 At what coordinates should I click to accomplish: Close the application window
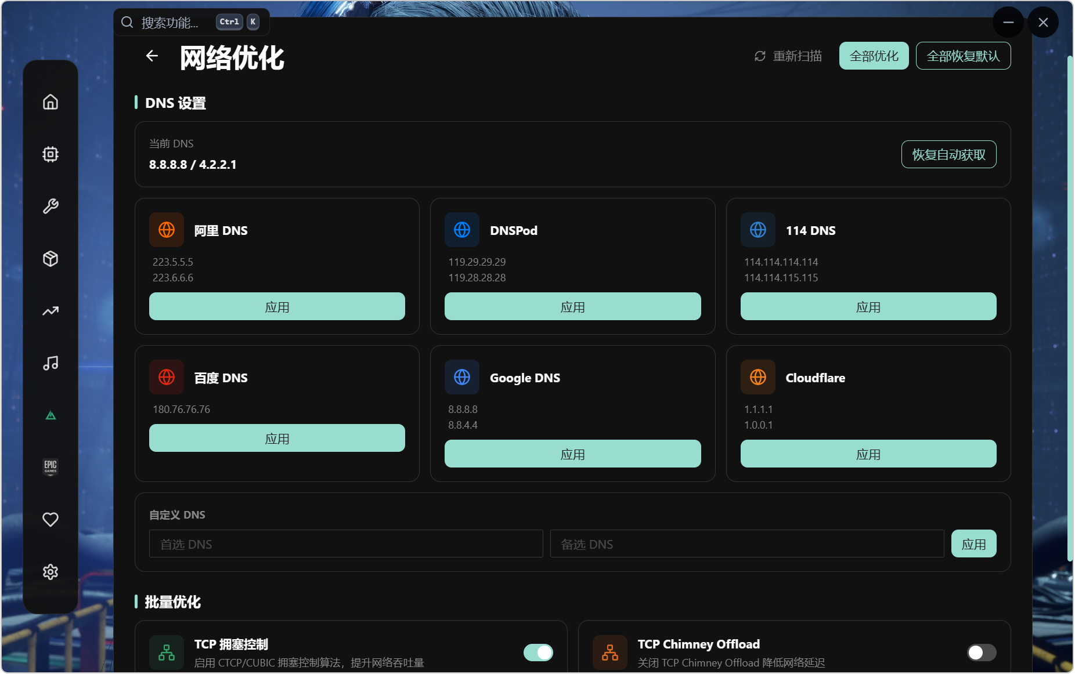coord(1043,23)
